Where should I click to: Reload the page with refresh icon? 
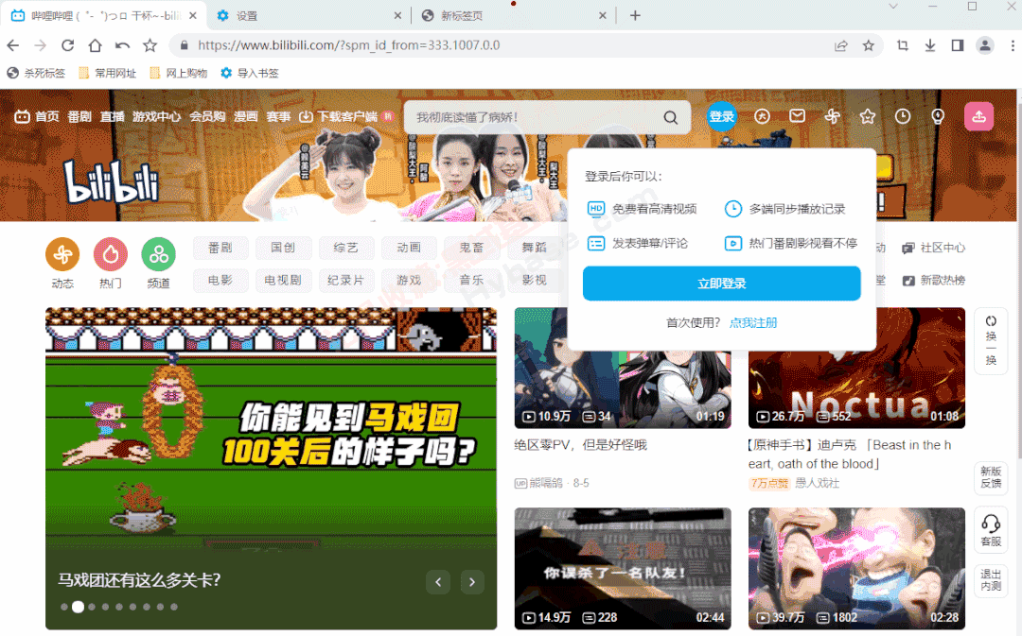pyautogui.click(x=68, y=45)
